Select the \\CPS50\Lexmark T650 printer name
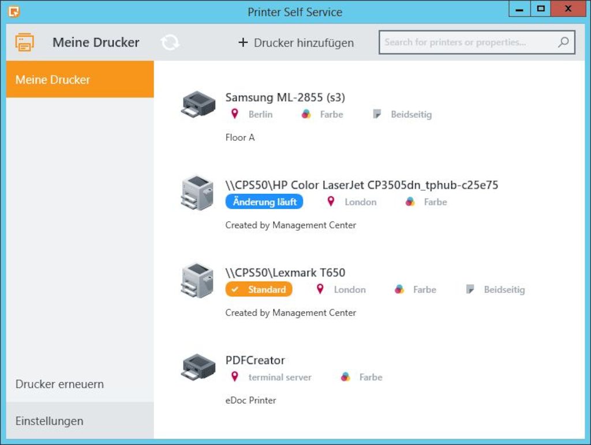 click(x=285, y=273)
